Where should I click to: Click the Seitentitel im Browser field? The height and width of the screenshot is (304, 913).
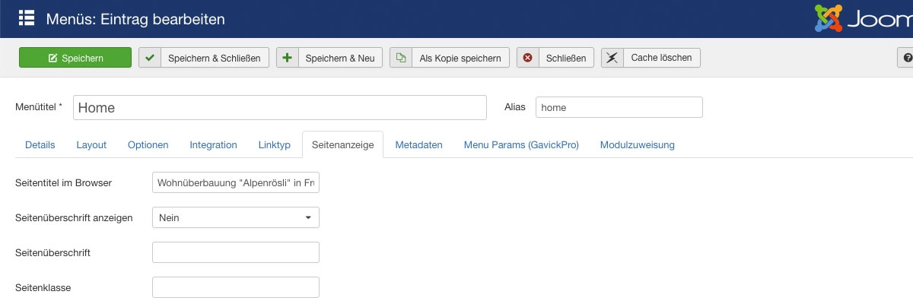[236, 182]
